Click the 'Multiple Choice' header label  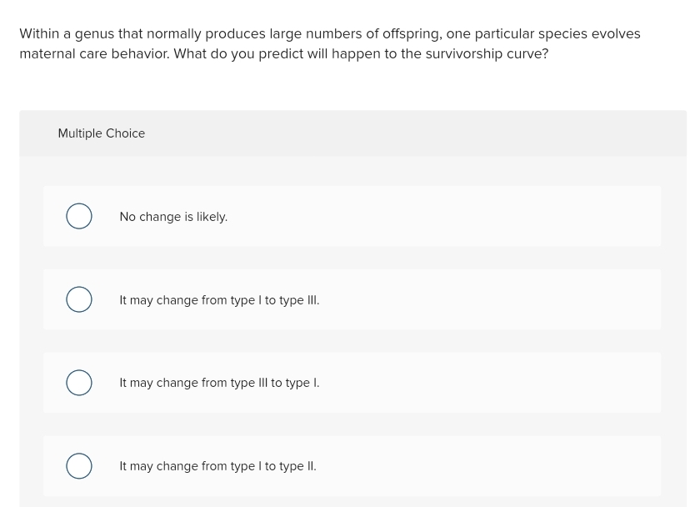coord(101,133)
